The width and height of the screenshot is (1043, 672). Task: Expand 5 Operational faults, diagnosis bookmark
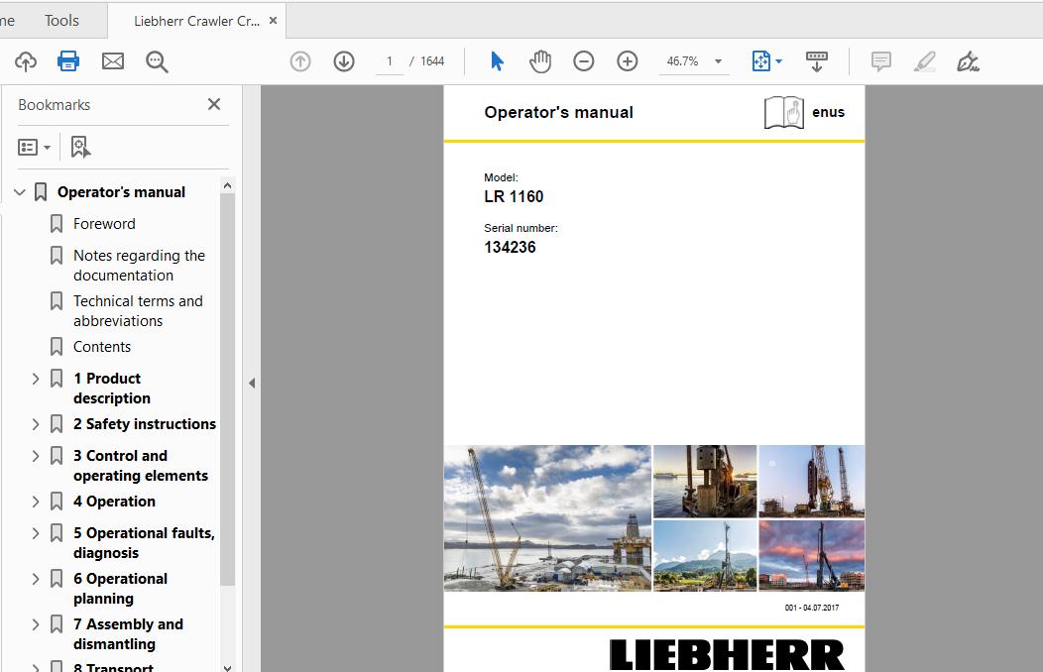[36, 533]
